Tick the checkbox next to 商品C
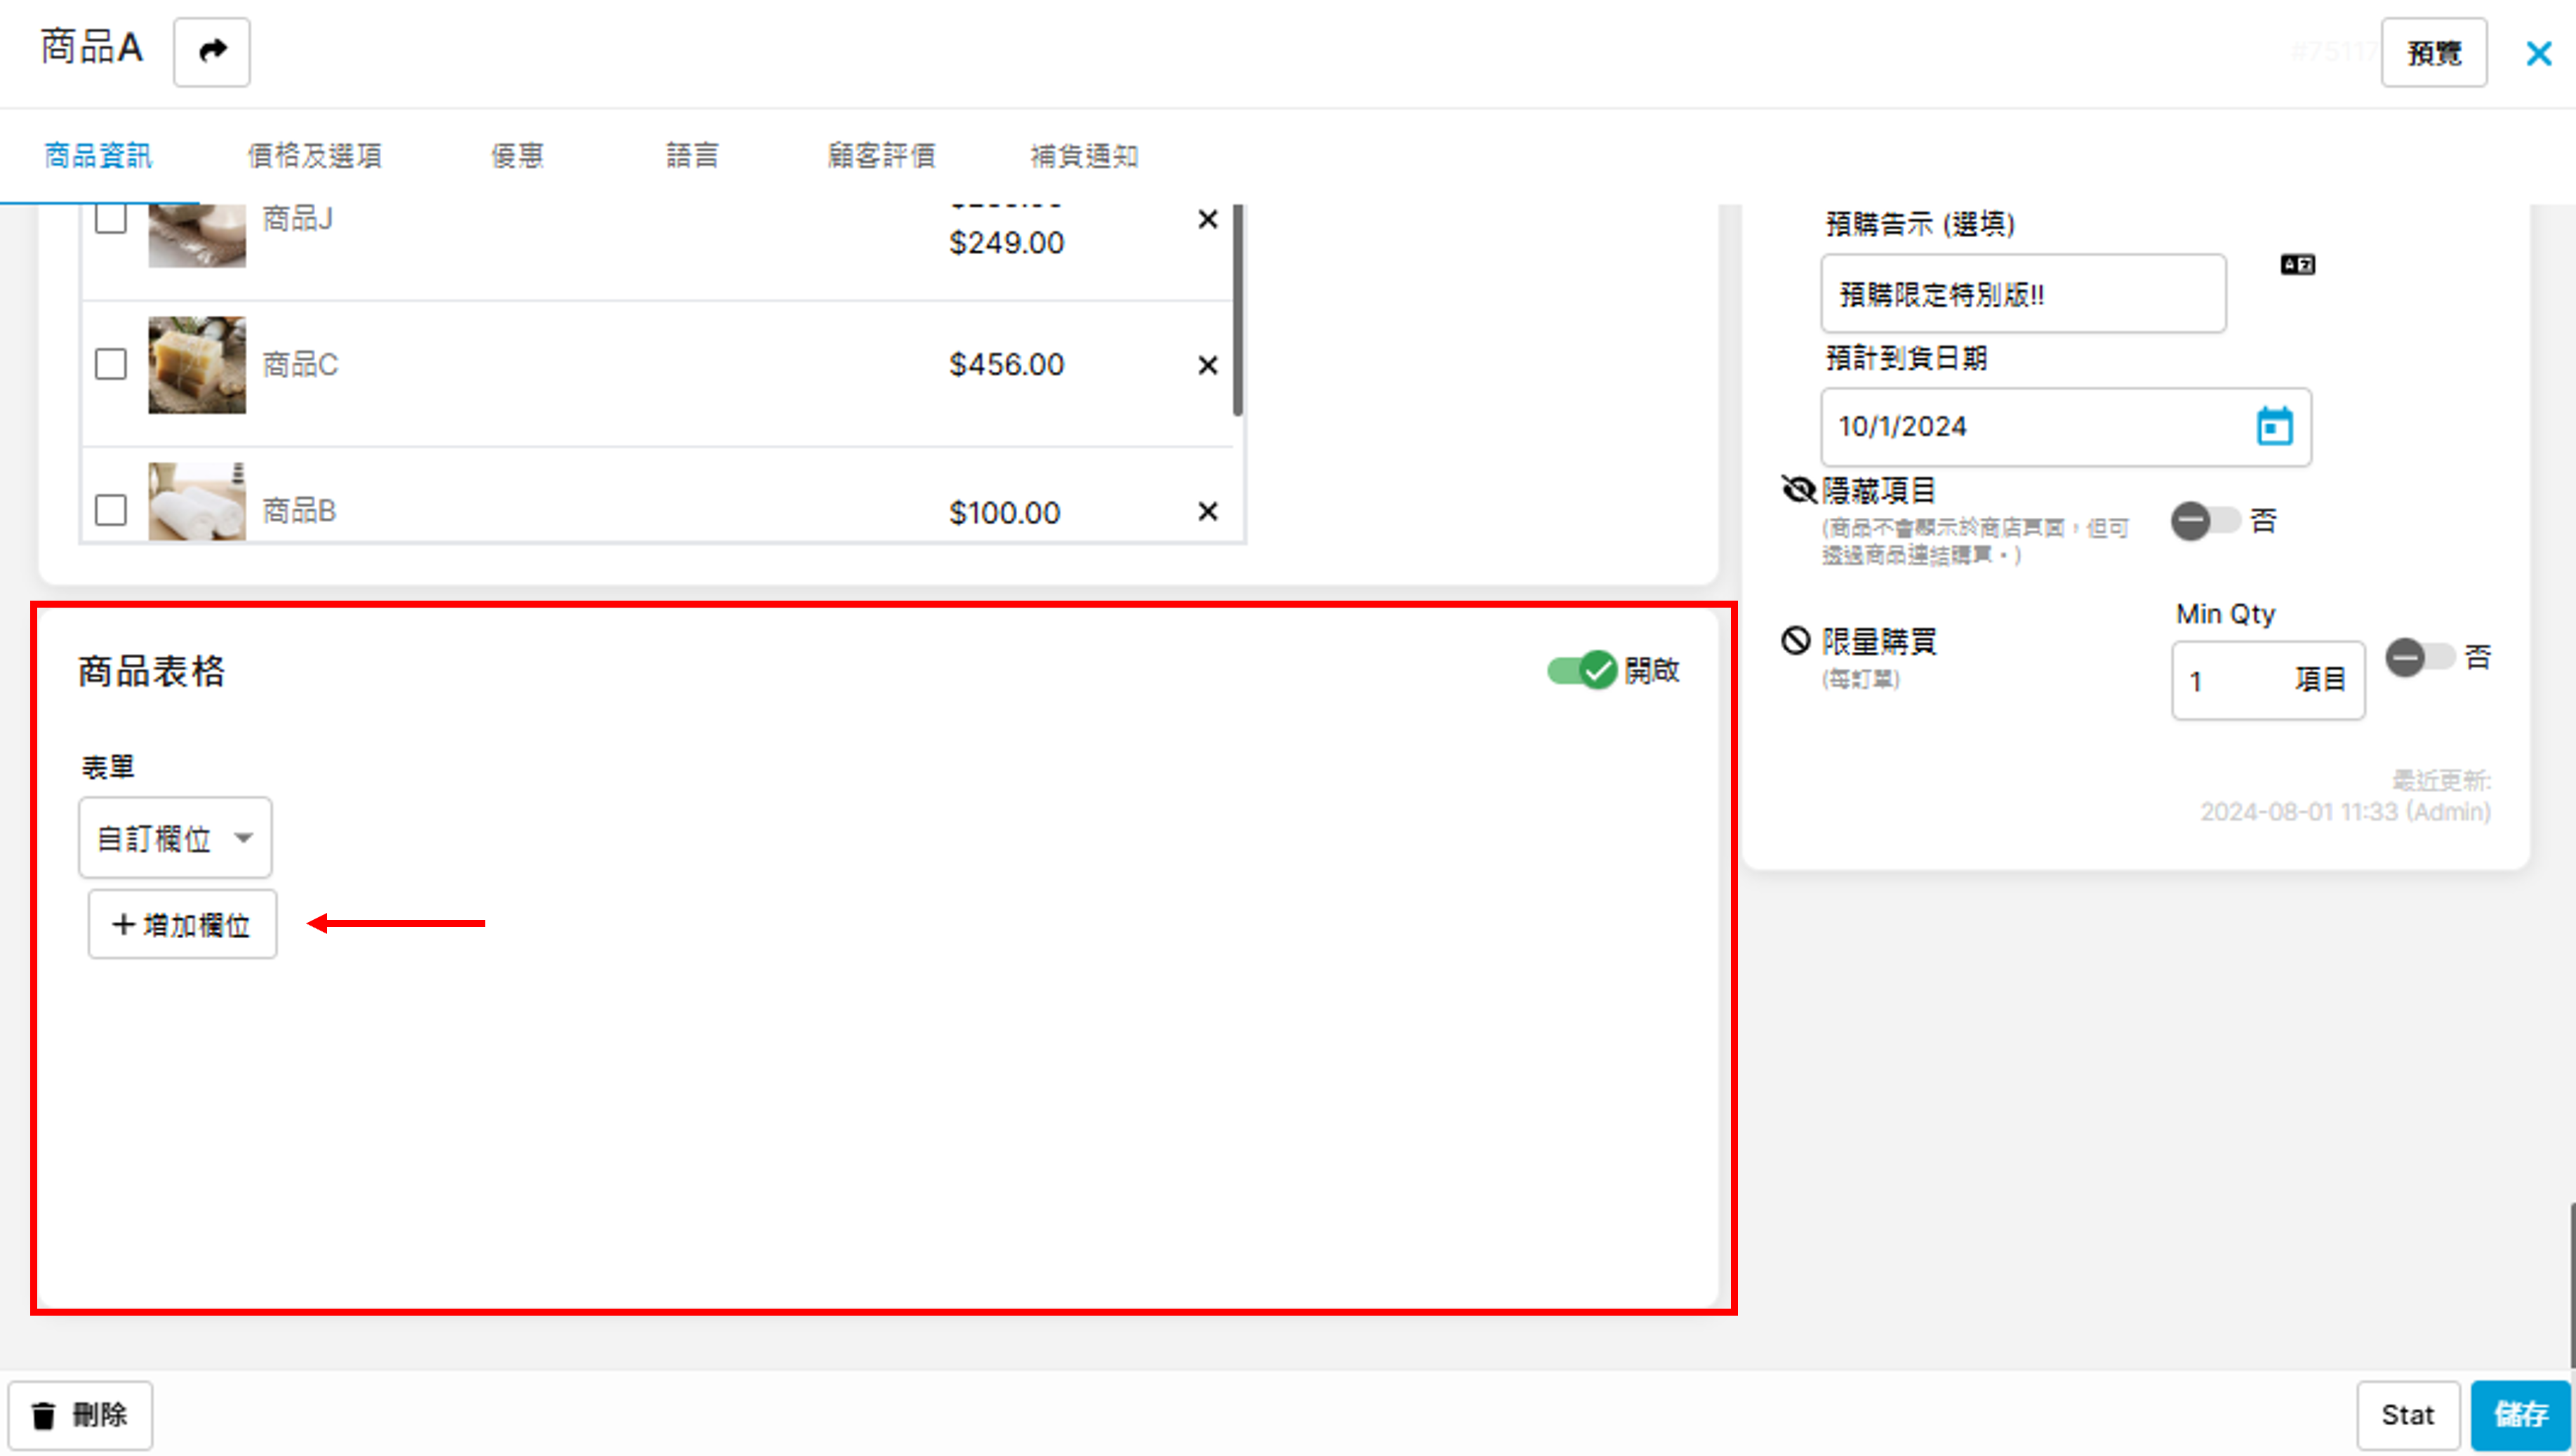Image resolution: width=2576 pixels, height=1456 pixels. (x=111, y=364)
